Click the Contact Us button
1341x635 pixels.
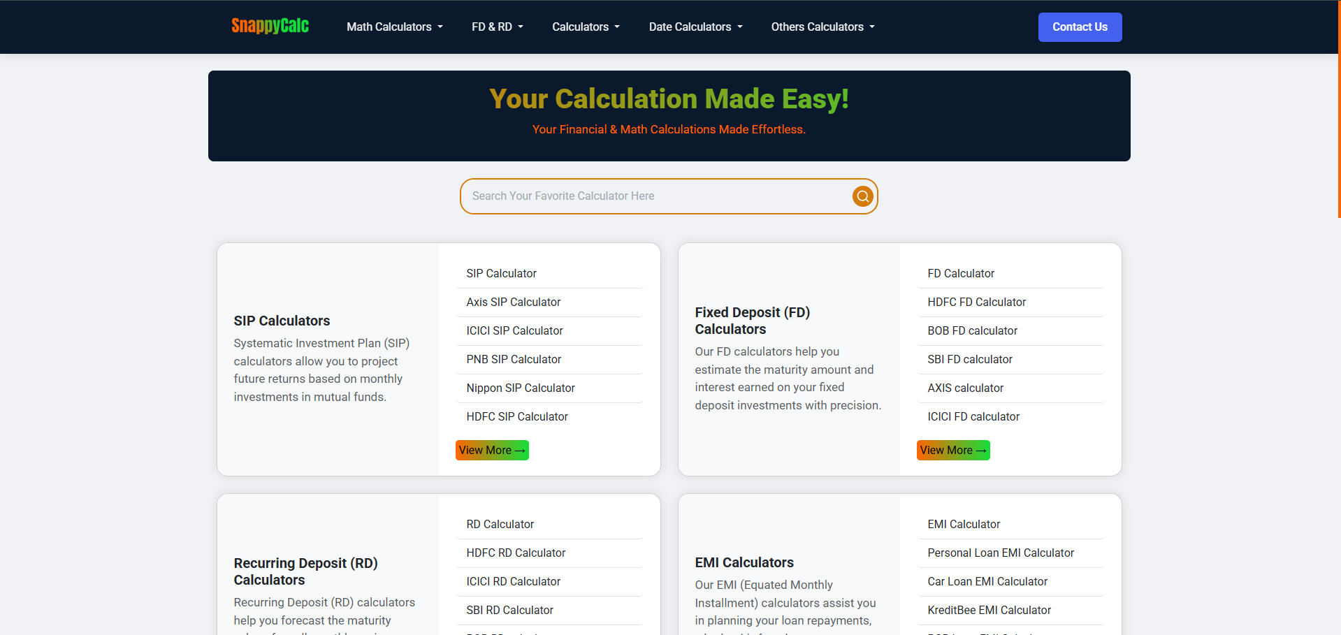(1080, 27)
